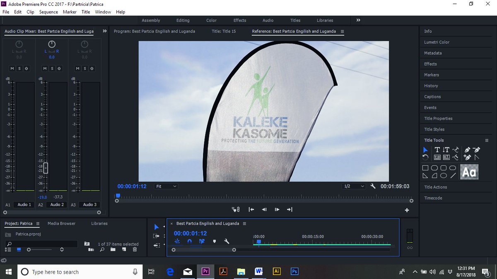Select the horizontal Type tool
Viewport: 497px width, 279px height.
click(437, 150)
